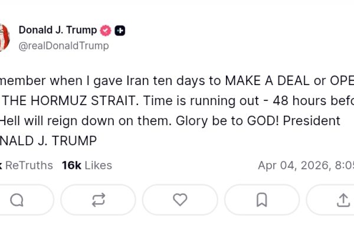Click the reply speech bubble icon

point(17,200)
